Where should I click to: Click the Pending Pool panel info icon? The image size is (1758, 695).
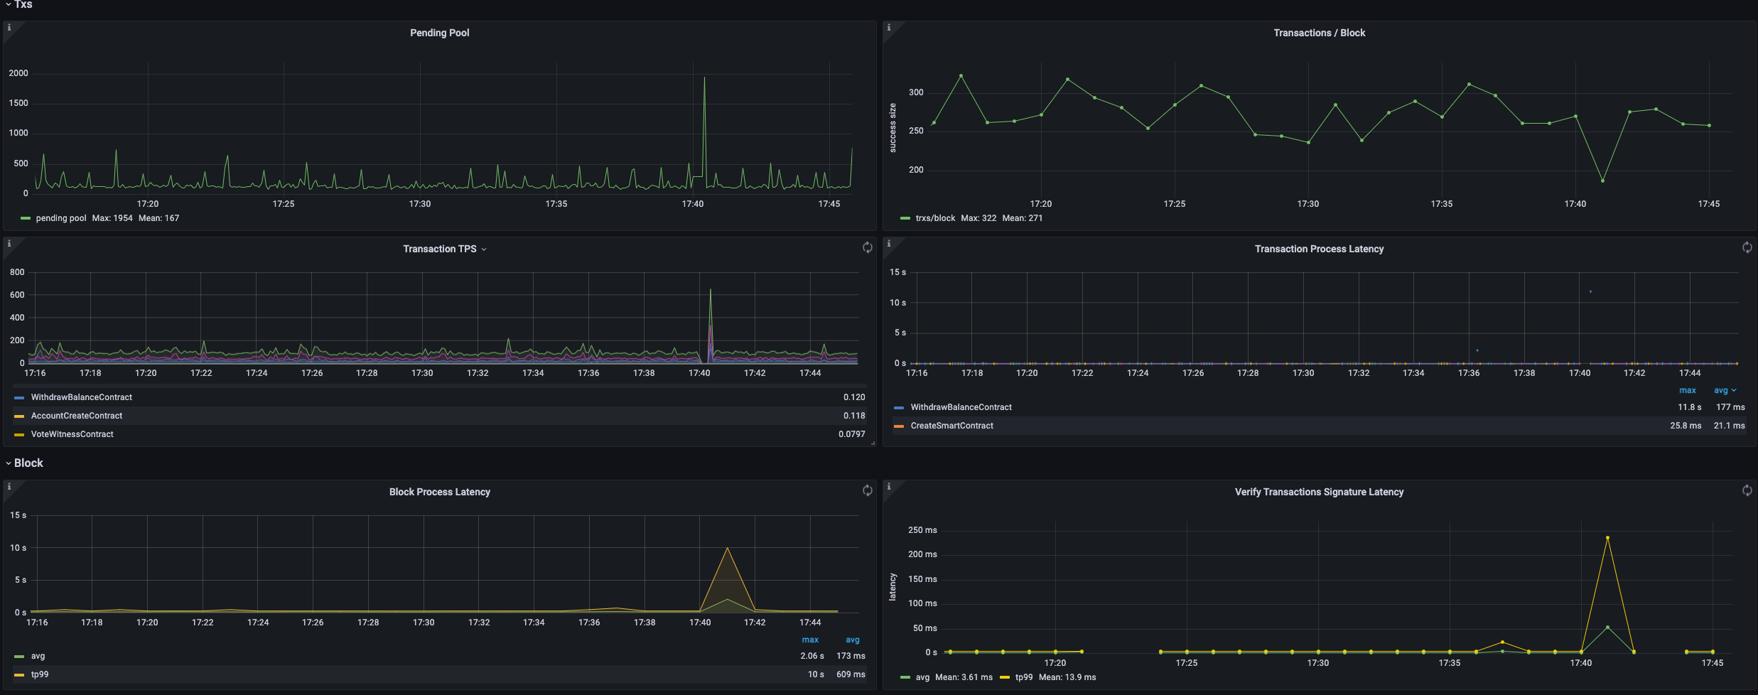click(9, 28)
